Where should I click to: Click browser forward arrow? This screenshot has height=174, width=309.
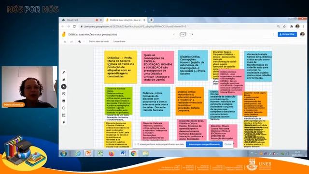(69, 26)
